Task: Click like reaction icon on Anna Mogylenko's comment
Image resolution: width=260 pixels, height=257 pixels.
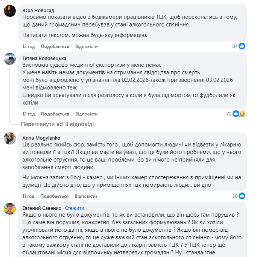Action: point(242,196)
